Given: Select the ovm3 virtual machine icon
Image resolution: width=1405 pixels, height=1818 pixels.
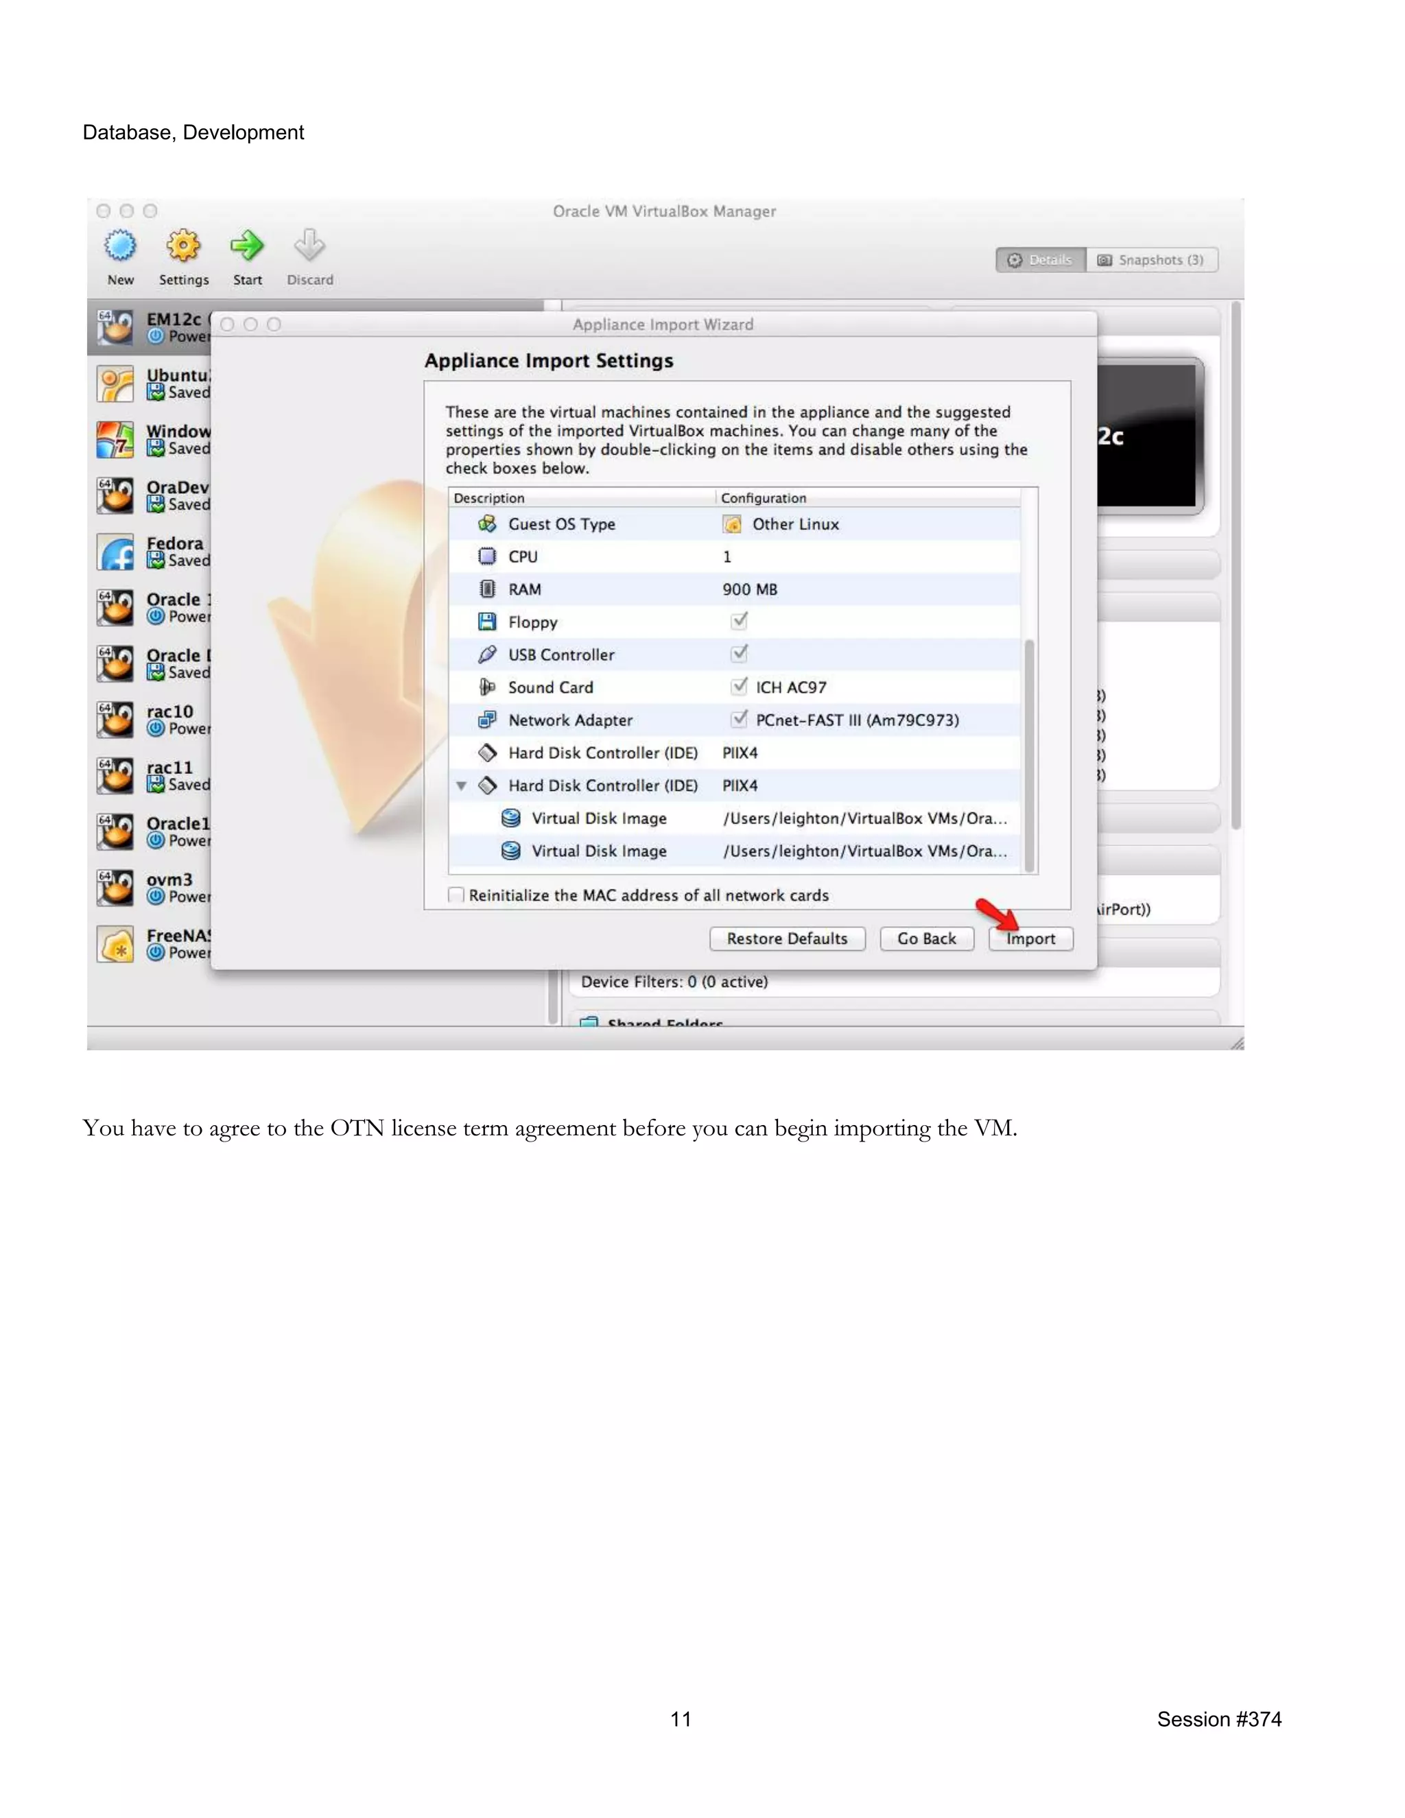Looking at the screenshot, I should pos(115,888).
